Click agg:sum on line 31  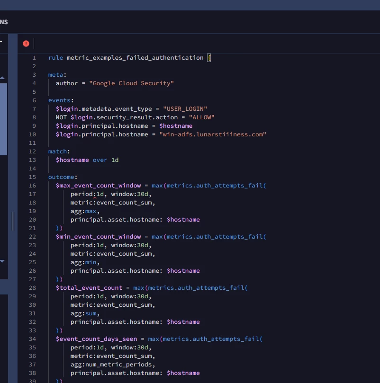(x=83, y=313)
